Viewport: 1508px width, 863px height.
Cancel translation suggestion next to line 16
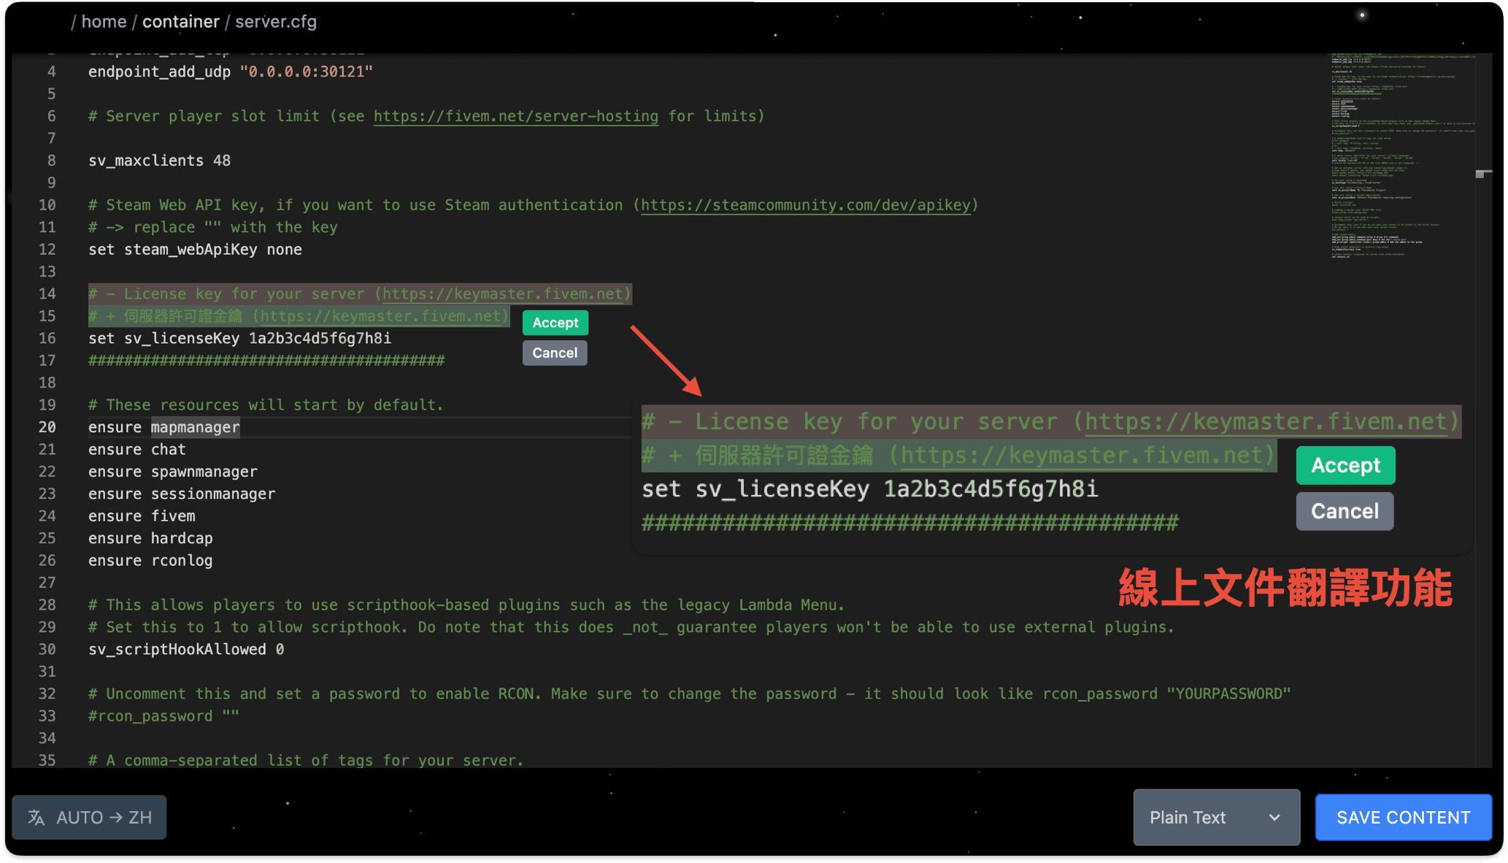(555, 353)
